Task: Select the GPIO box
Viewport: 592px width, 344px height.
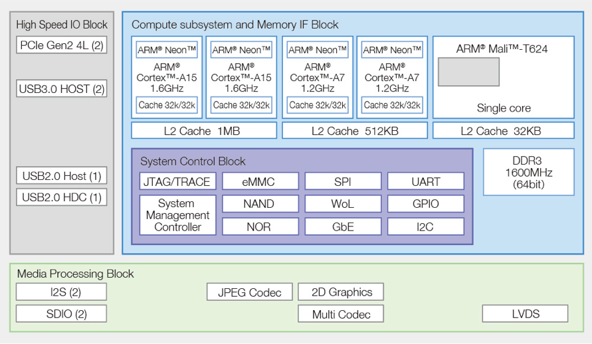Action: click(425, 204)
